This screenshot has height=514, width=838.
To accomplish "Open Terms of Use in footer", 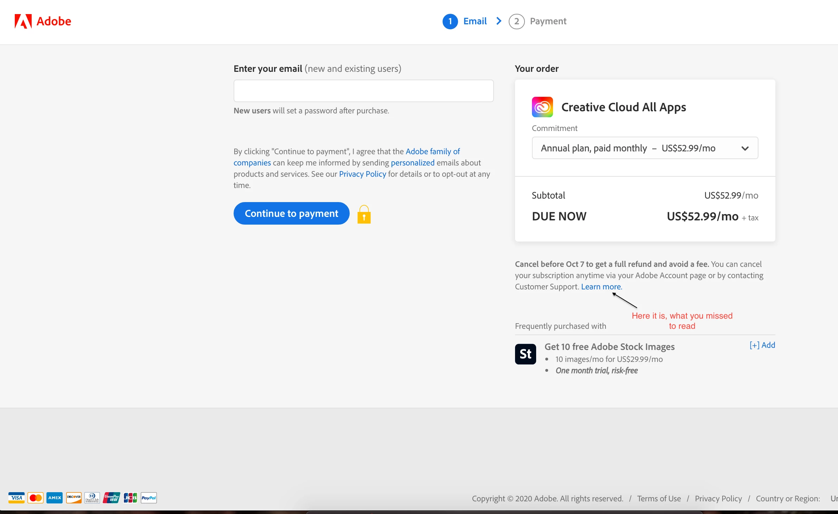I will [x=659, y=499].
